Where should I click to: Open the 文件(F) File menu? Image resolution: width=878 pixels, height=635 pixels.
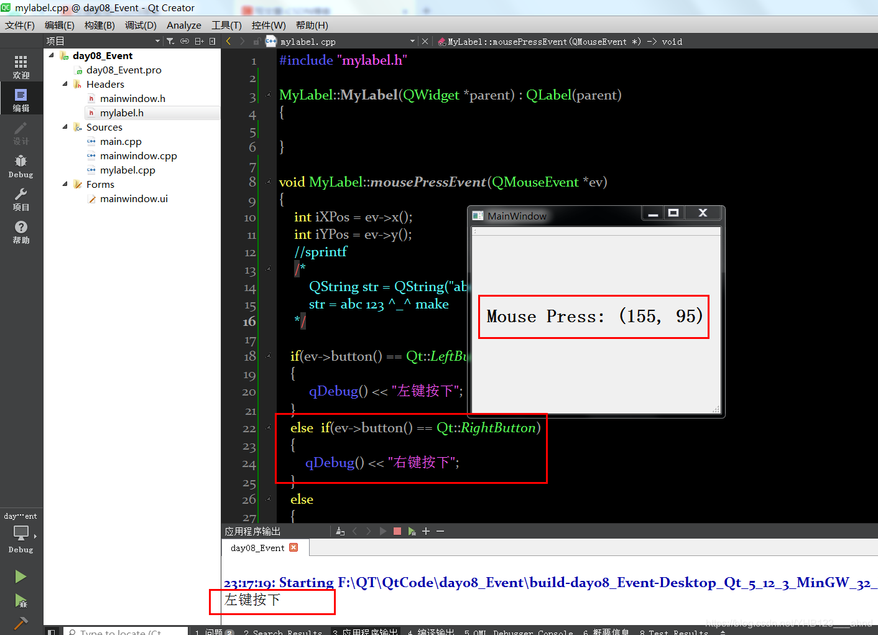pos(20,25)
